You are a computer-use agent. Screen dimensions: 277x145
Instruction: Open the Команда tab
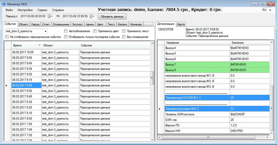(136, 24)
